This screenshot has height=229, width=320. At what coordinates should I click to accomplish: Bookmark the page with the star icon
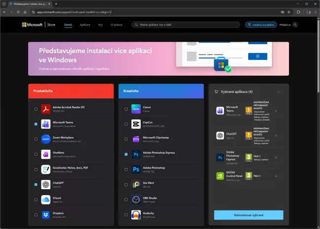[289, 12]
